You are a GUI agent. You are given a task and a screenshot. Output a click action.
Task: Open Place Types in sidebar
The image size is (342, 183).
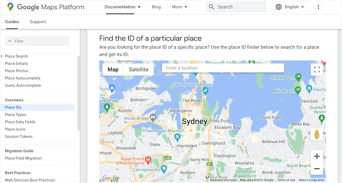click(16, 114)
